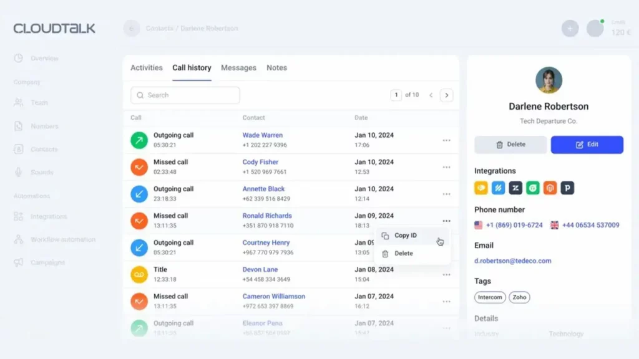
Task: Go to next page with the right chevron
Action: 447,95
